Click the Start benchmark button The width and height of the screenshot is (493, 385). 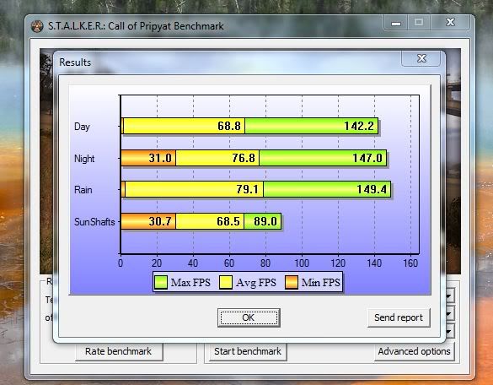coord(248,351)
